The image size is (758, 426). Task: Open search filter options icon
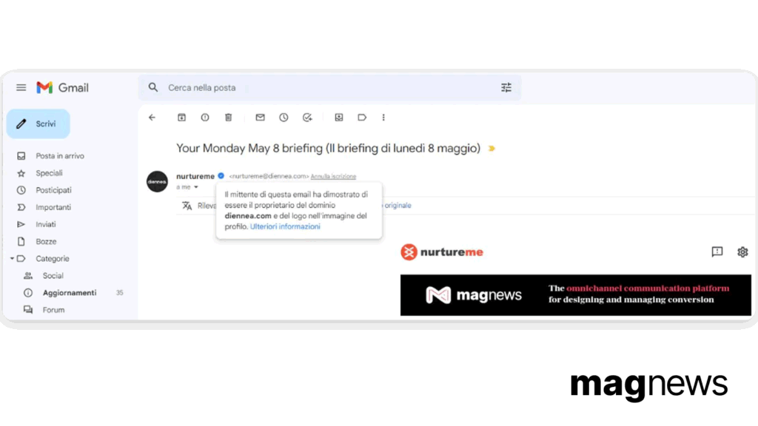coord(506,87)
